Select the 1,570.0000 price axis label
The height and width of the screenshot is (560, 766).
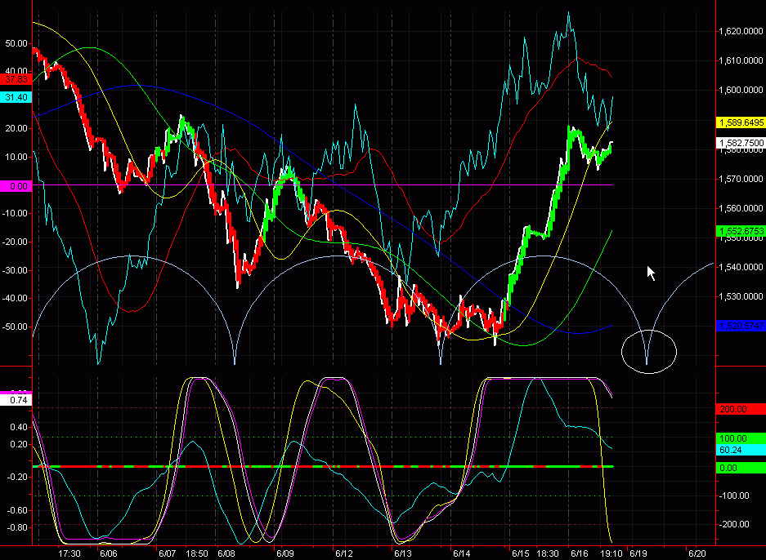tap(741, 179)
